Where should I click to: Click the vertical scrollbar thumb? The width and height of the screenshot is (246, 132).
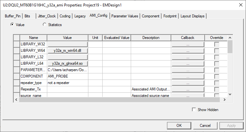[x=230, y=47]
